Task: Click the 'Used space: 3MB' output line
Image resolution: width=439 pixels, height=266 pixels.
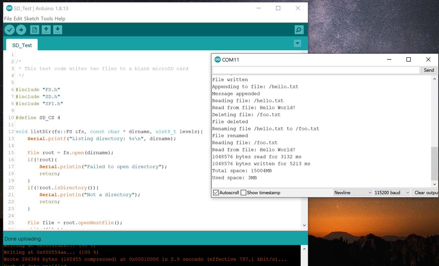Action: (x=234, y=178)
